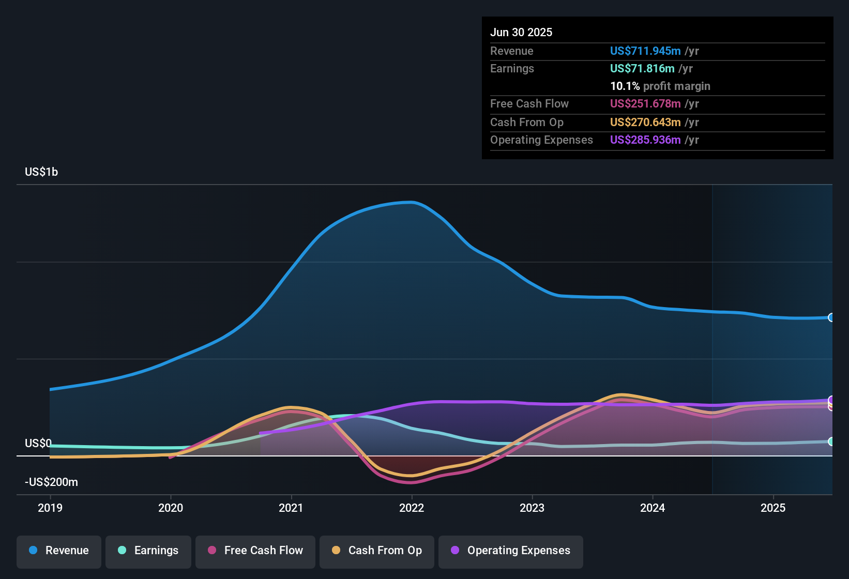849x579 pixels.
Task: Toggle Cash From Op legend series
Action: coord(377,551)
